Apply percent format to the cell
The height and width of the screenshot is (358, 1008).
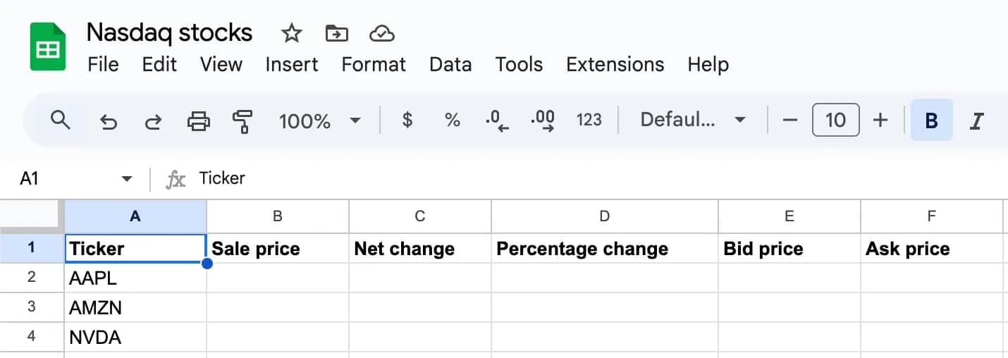(x=452, y=121)
